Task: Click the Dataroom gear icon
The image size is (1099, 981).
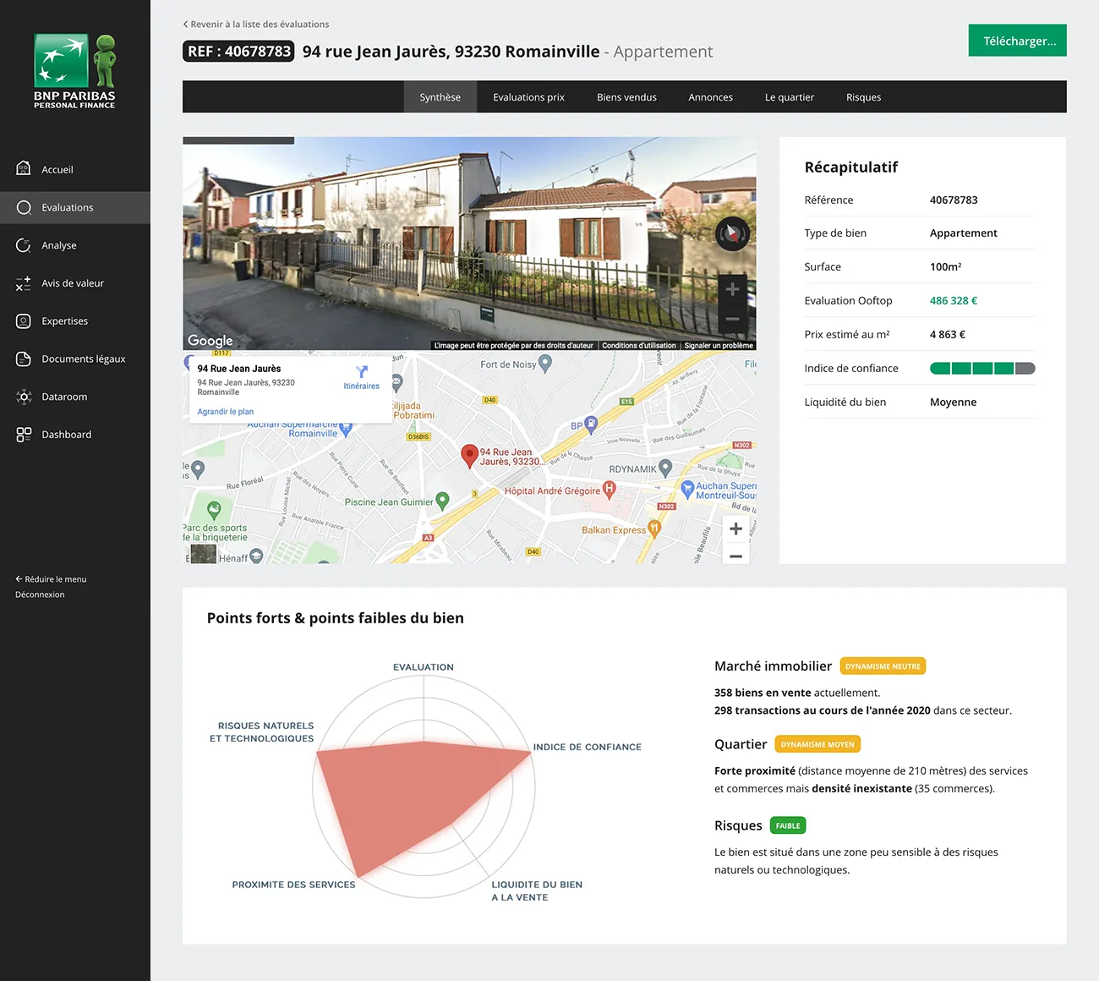Action: pyautogui.click(x=24, y=397)
